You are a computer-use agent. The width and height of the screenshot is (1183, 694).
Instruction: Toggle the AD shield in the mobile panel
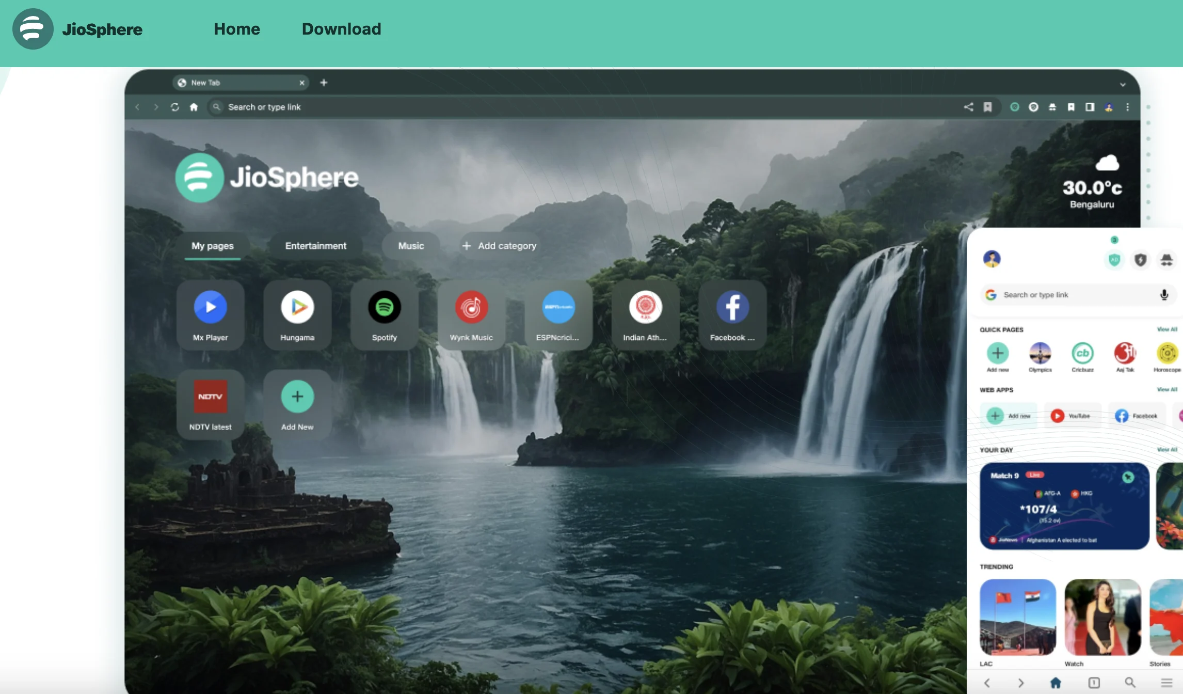click(1114, 259)
